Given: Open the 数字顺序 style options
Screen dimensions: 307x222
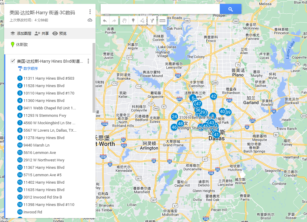Looking at the screenshot, I should 28,69.
